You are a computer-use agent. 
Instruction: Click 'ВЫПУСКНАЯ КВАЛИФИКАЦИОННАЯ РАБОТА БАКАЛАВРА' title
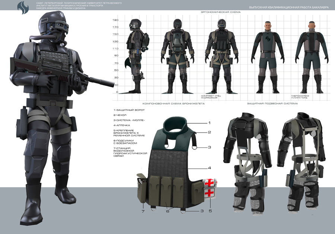[x=289, y=7]
